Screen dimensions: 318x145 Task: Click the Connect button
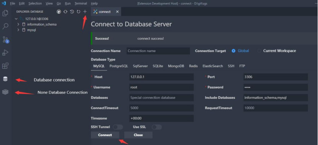[105, 135]
